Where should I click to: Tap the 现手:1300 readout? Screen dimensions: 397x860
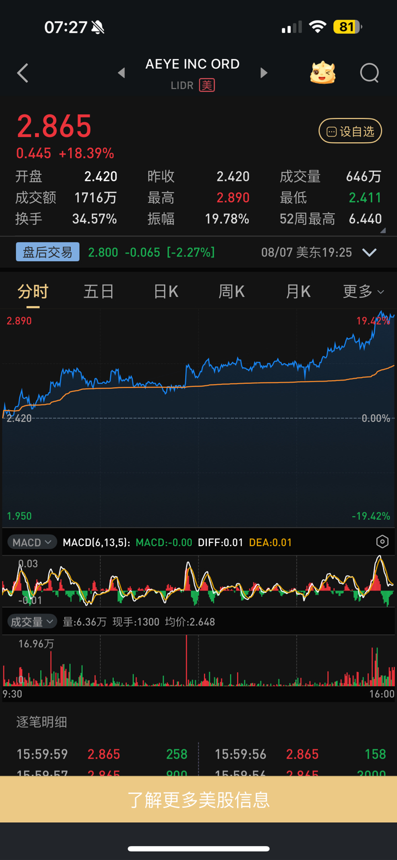point(136,622)
